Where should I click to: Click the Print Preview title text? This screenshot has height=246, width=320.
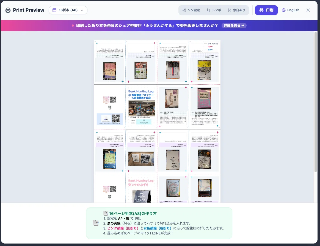(x=29, y=10)
